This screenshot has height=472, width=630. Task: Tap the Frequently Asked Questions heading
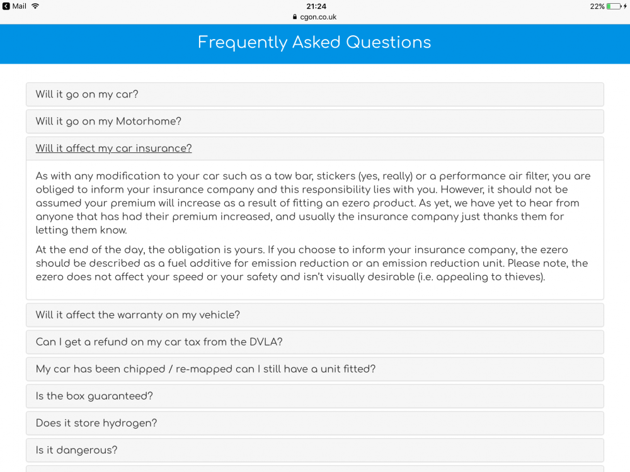point(314,43)
